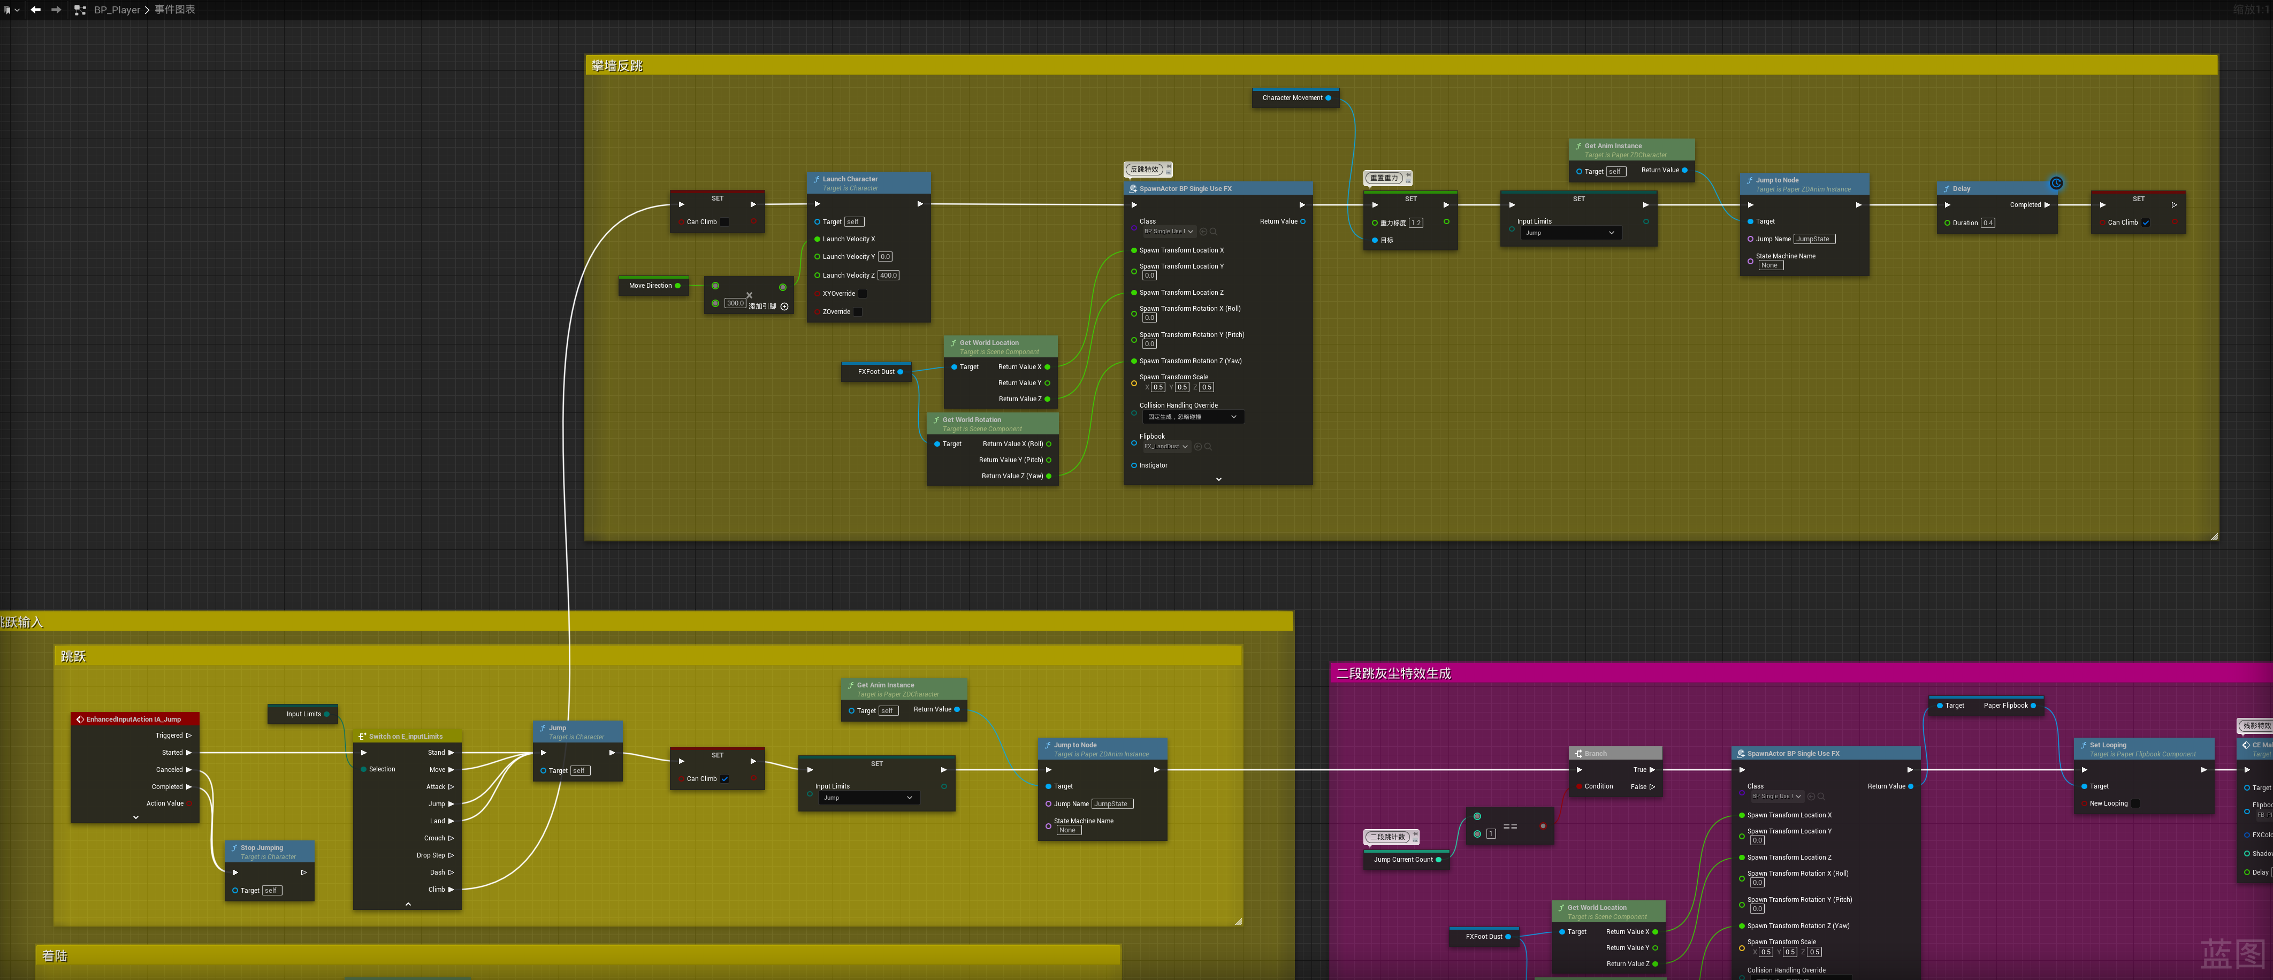The height and width of the screenshot is (980, 2273).
Task: Click BP_Player in the breadcrumb
Action: coord(117,10)
